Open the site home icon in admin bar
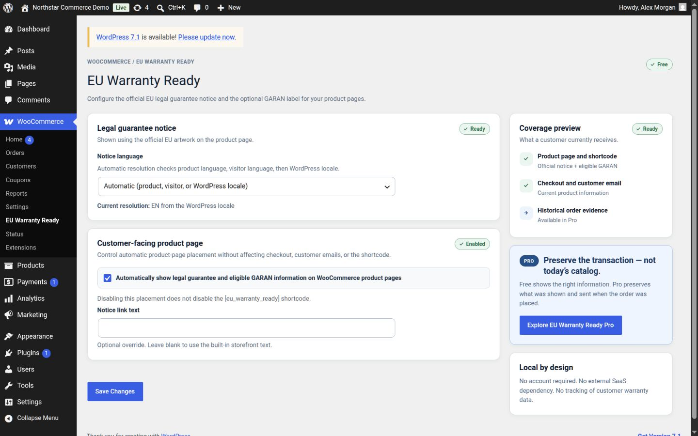Viewport: 698px width, 436px height. (25, 8)
